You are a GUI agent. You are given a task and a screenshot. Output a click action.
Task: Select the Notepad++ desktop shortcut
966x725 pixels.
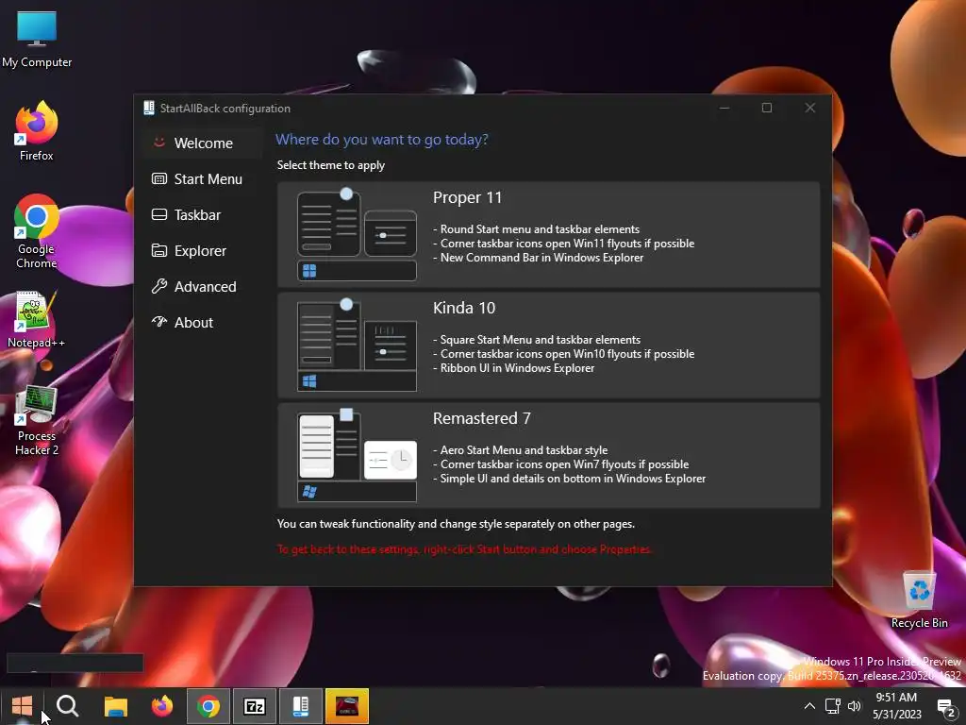[37, 320]
